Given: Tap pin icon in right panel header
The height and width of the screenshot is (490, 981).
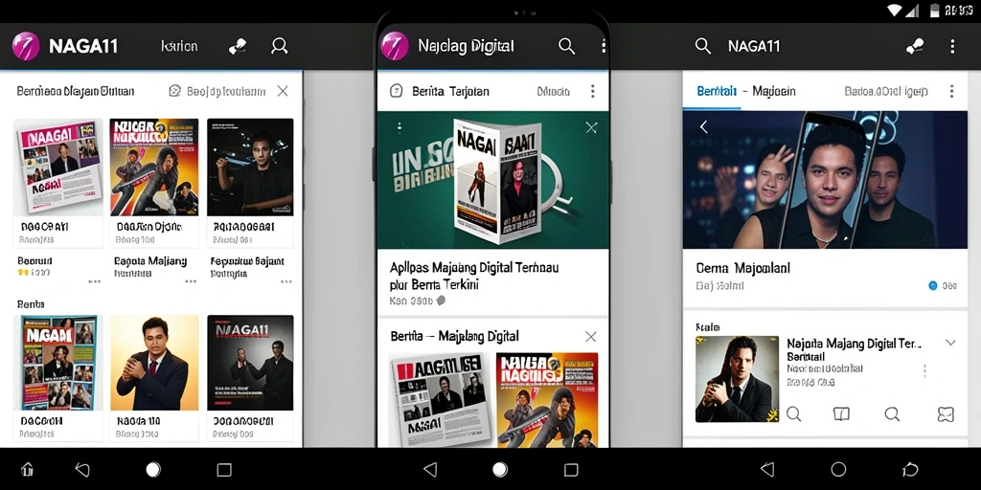Looking at the screenshot, I should [915, 46].
